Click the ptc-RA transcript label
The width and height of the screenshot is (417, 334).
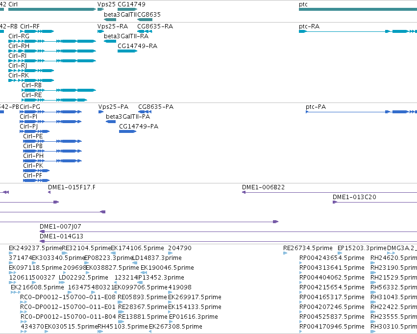[x=309, y=26]
